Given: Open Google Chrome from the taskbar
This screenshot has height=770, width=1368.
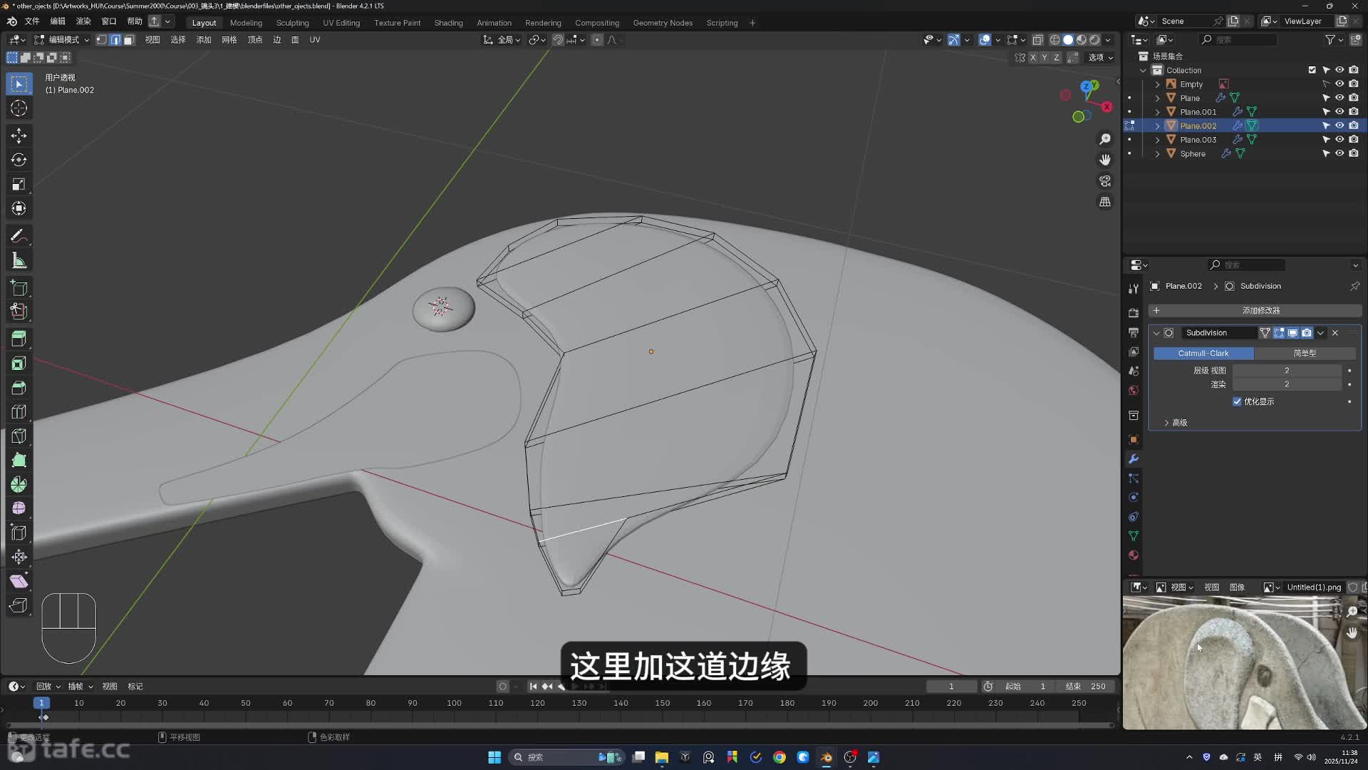Looking at the screenshot, I should [x=779, y=757].
